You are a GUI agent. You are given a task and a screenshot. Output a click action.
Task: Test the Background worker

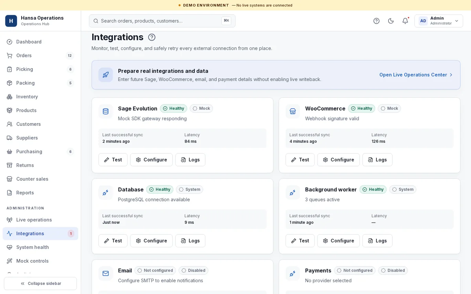coord(300,241)
